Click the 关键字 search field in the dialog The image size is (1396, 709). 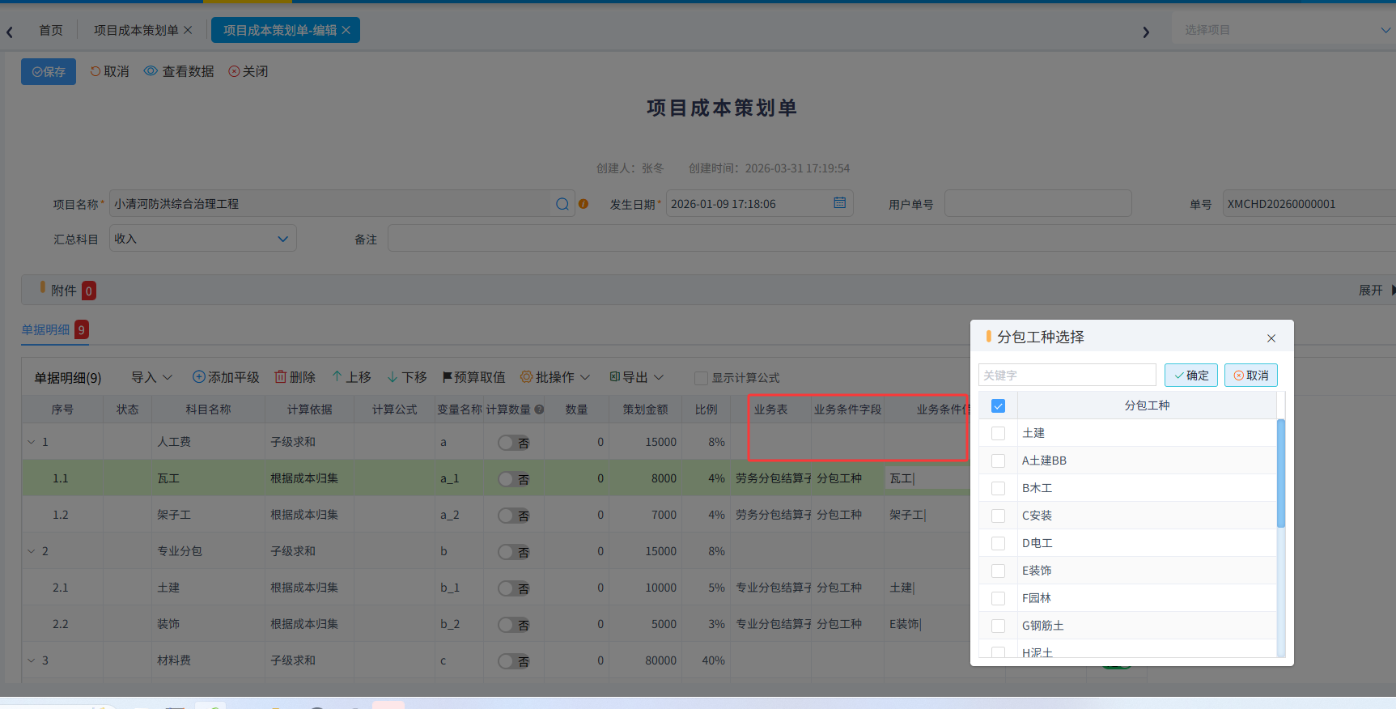[x=1067, y=375]
